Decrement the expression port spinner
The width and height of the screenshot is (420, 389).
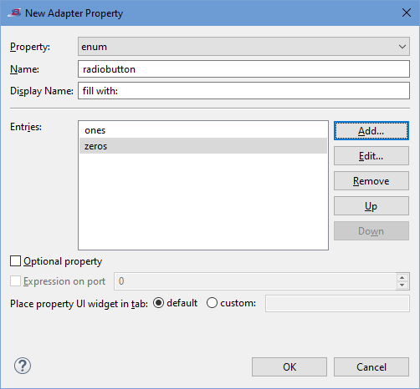point(402,285)
